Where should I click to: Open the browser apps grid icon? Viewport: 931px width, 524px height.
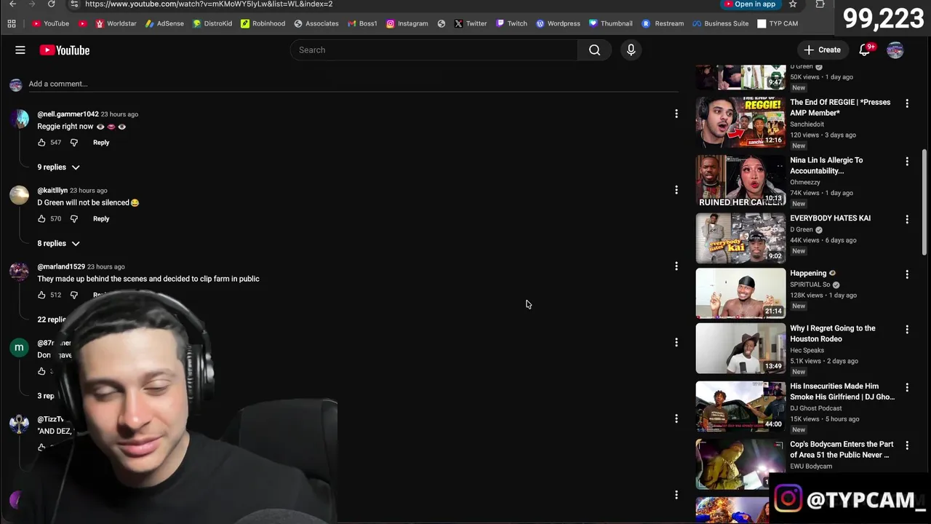(x=12, y=23)
